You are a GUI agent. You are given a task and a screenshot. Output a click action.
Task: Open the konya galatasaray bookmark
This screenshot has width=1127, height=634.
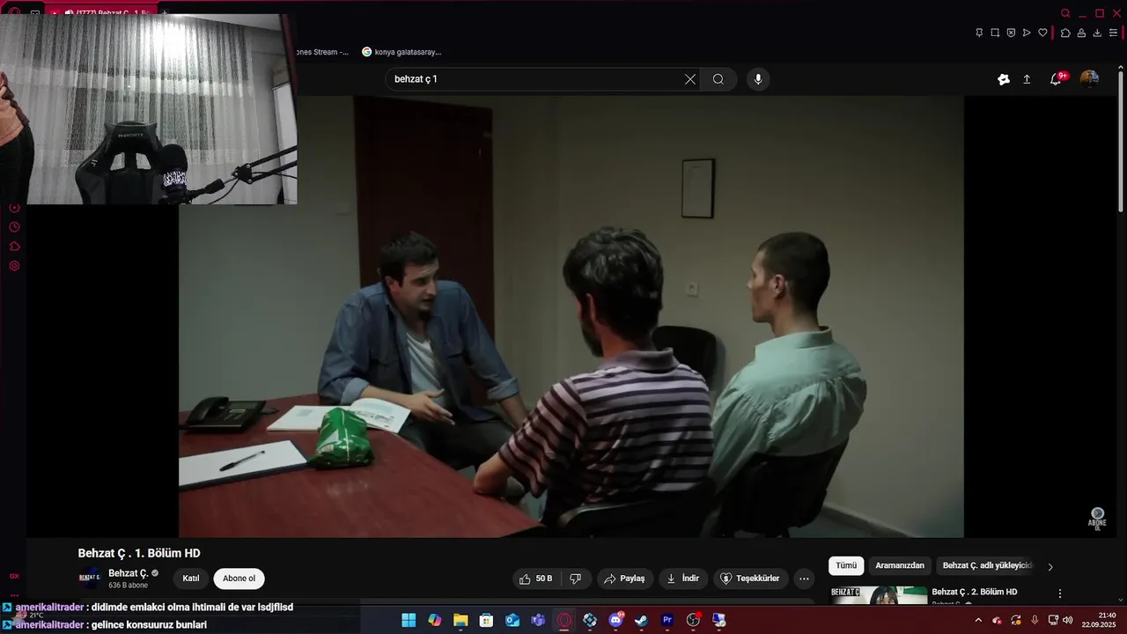click(401, 52)
